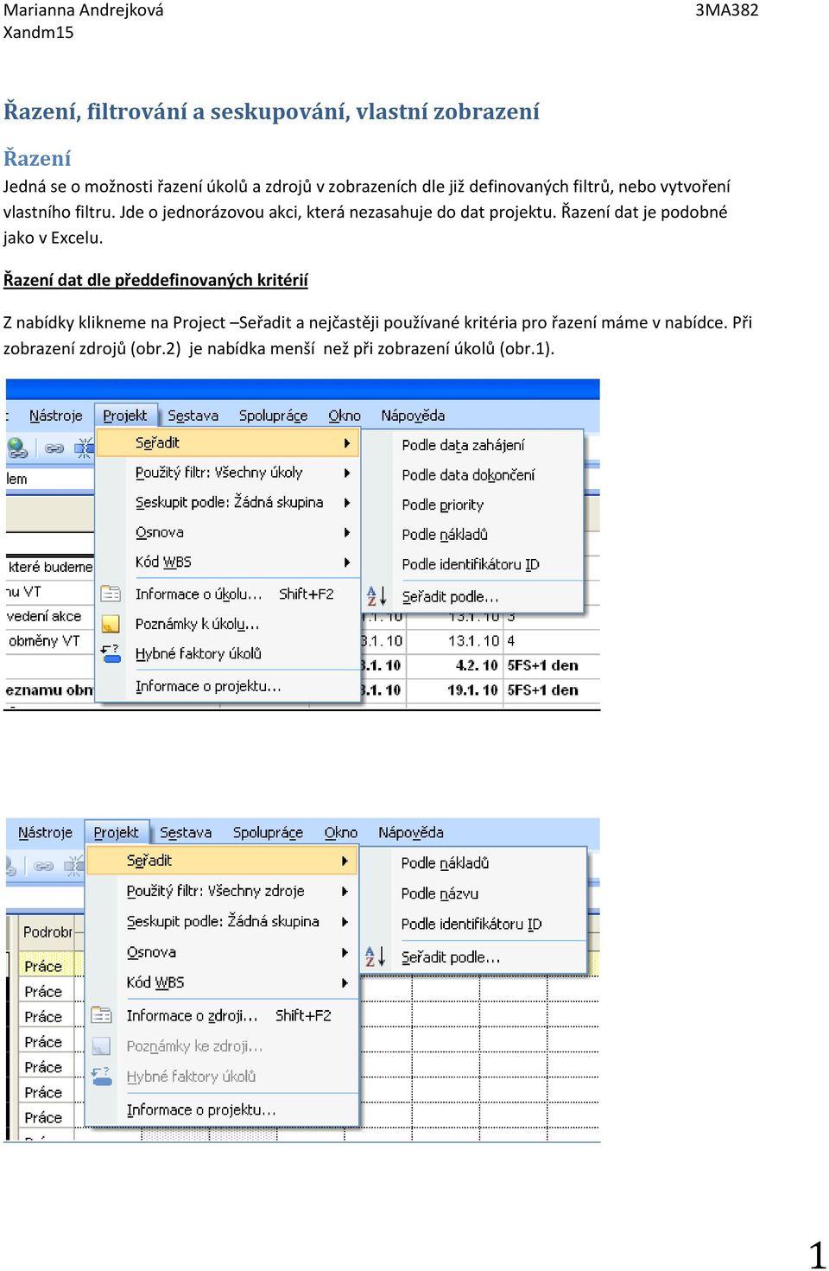Open 'Seřadit podle...' in first sort submenu
829x1271 pixels.
(450, 596)
